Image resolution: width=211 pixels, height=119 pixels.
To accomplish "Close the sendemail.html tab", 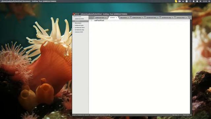I will (158, 18).
